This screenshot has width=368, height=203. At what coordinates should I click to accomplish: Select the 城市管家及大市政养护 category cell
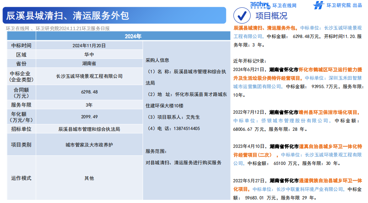89,145
